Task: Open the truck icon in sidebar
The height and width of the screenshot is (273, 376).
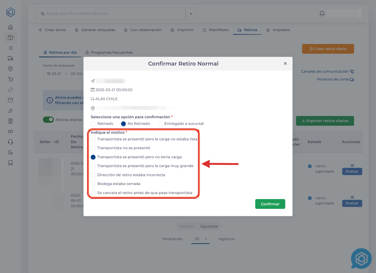Action: click(10, 58)
